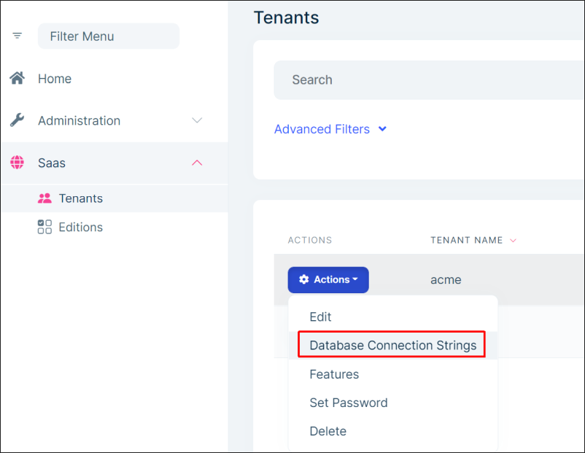The height and width of the screenshot is (453, 585).
Task: Click the Saas globe icon
Action: [17, 163]
